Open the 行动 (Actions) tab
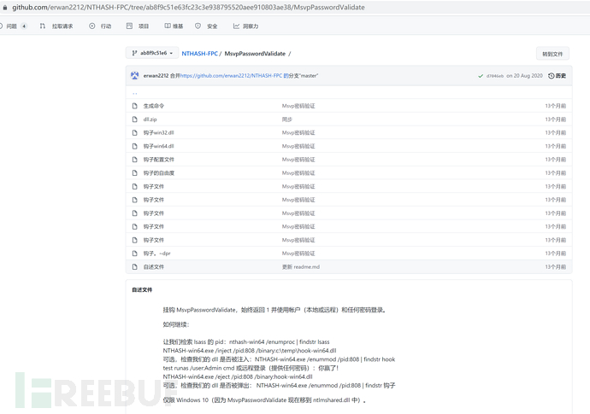The image size is (590, 414). click(100, 26)
